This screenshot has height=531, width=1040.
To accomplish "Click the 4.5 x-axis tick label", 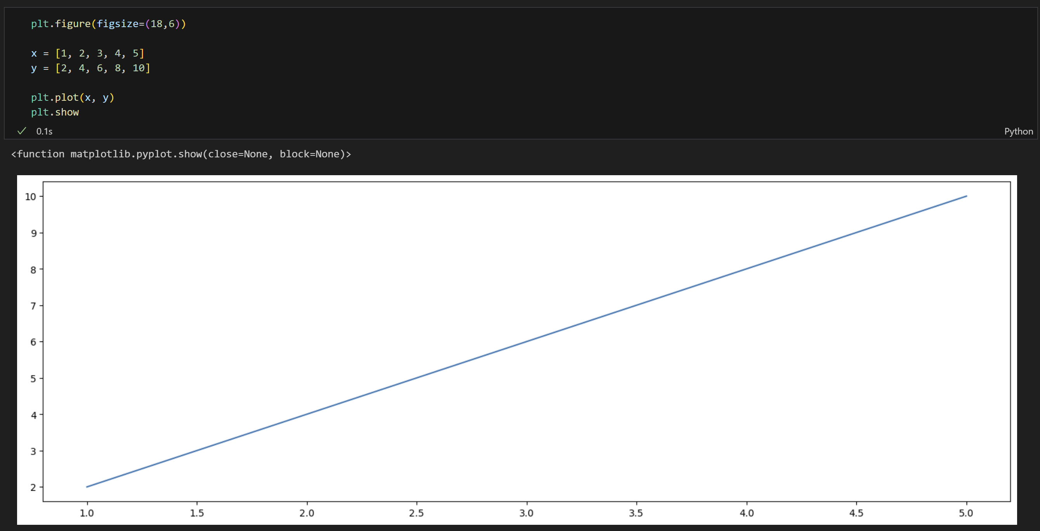I will click(856, 513).
